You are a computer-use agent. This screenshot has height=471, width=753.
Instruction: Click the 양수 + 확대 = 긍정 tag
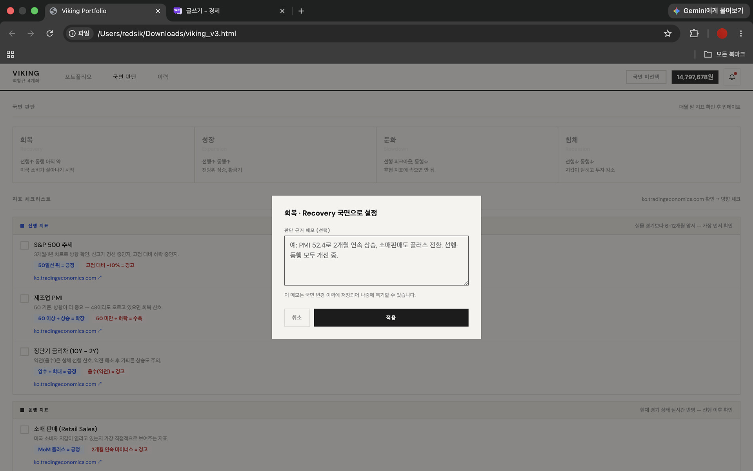(x=57, y=371)
